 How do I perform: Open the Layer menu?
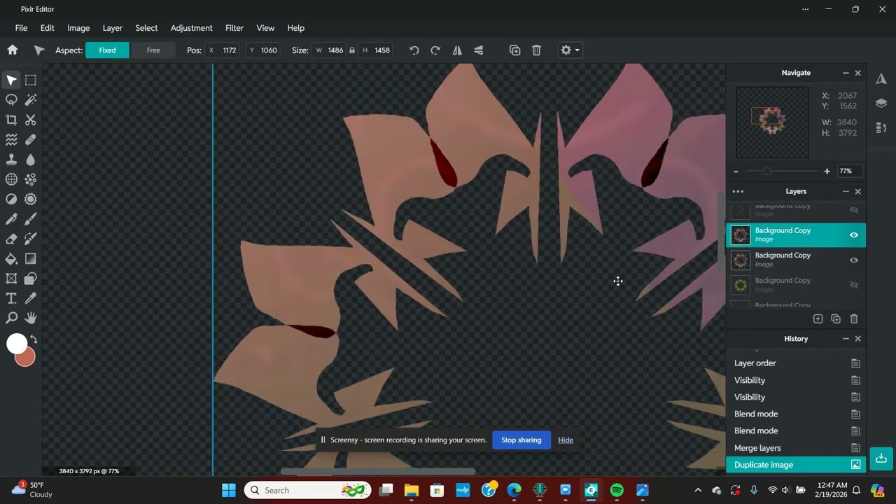[112, 28]
